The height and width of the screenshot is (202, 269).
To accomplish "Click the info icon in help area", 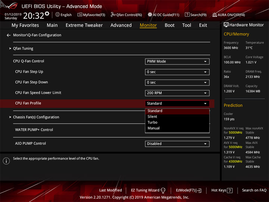I will [x=6, y=161].
